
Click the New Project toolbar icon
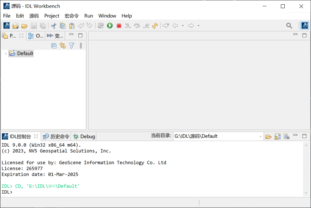click(15, 25)
